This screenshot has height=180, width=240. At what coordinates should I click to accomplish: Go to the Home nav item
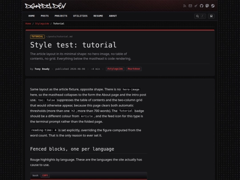point(32,16)
